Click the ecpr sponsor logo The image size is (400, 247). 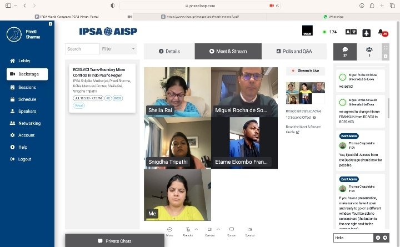307,31
